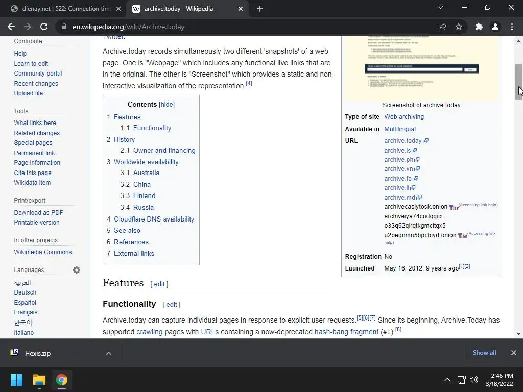Open File Explorer from the taskbar
The height and width of the screenshot is (392, 523).
tap(39, 380)
